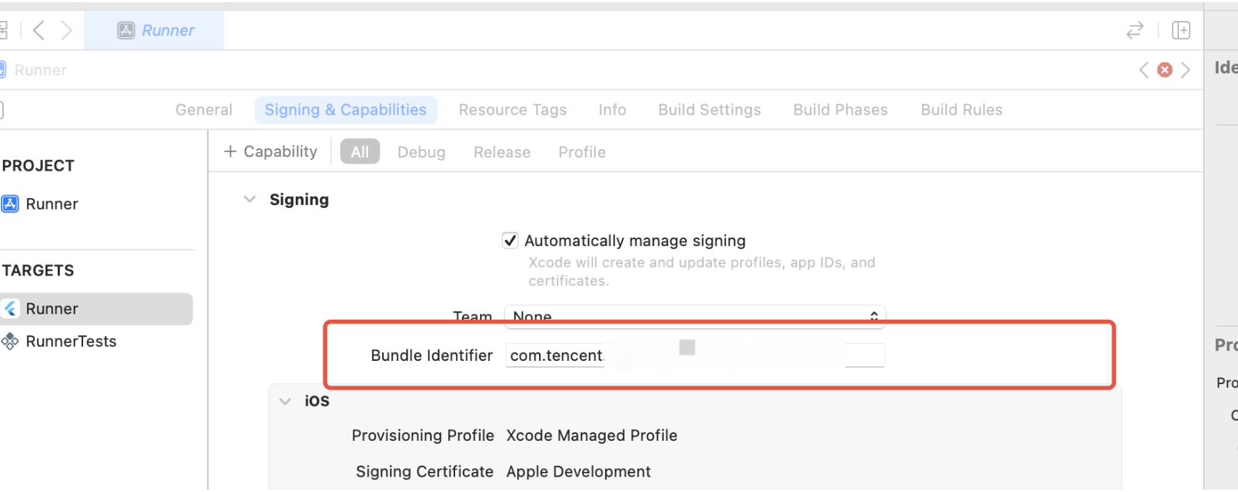The image size is (1238, 492).
Task: Collapse the Signing section
Action: point(249,199)
